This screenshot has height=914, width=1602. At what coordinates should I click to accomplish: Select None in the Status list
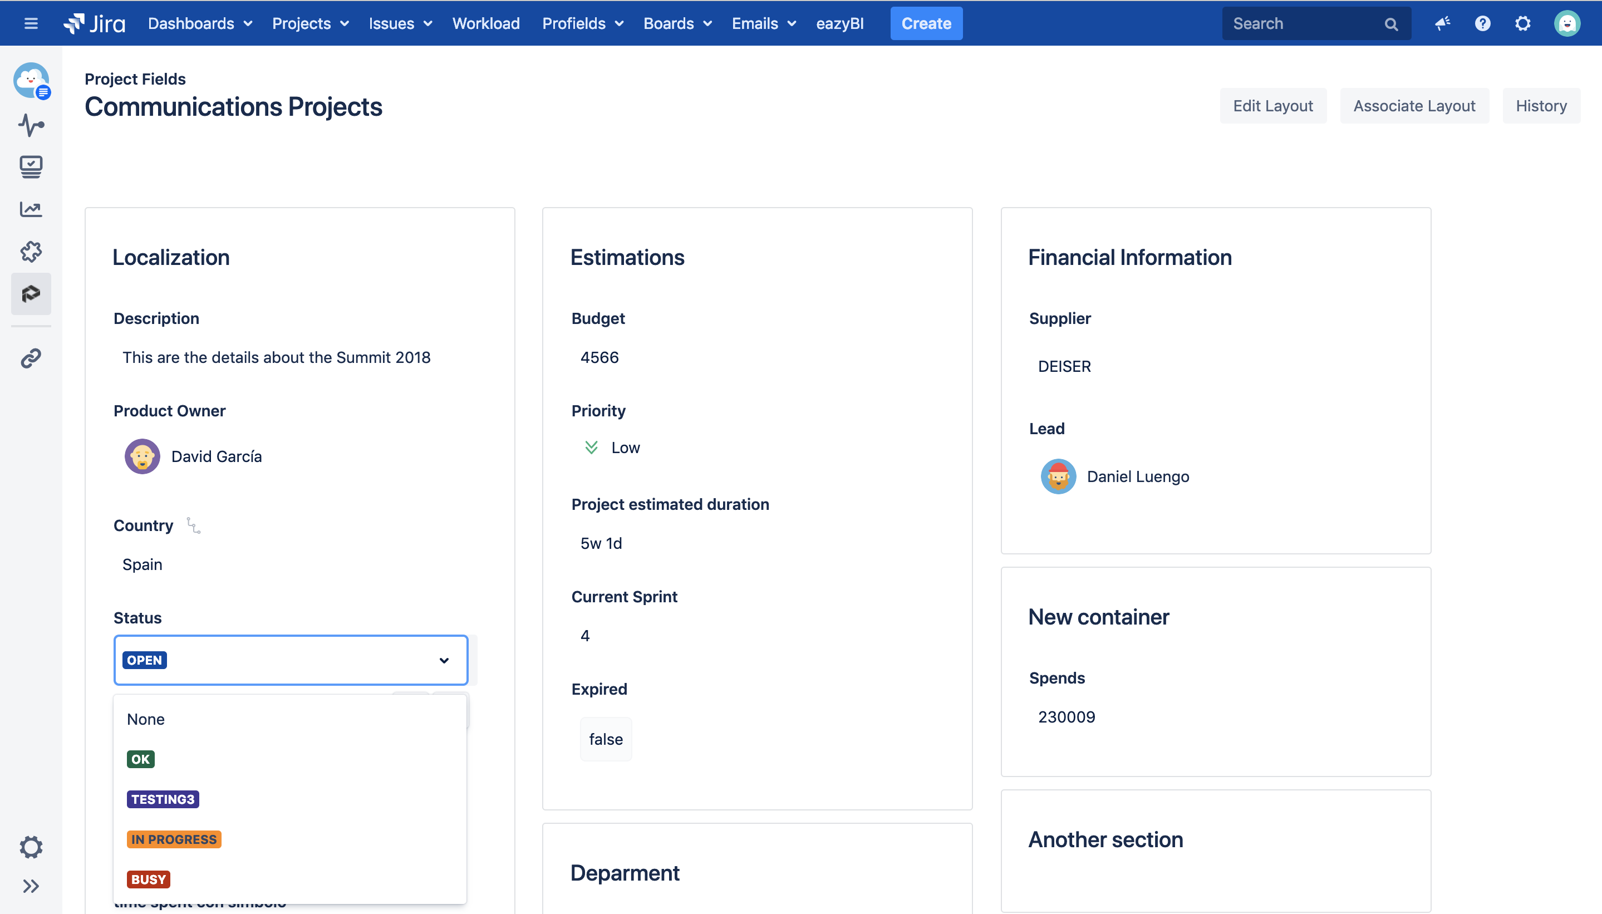tap(290, 719)
